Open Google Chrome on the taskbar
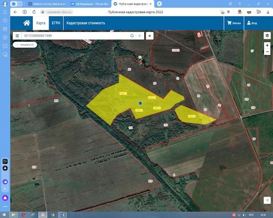The image size is (273, 218). (53, 215)
